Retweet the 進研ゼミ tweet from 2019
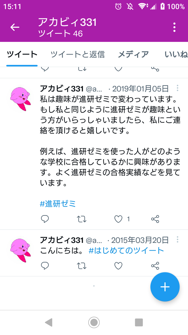The width and height of the screenshot is (188, 335). [82, 219]
